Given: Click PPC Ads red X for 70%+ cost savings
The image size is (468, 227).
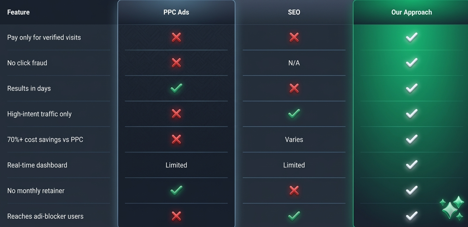Looking at the screenshot, I should tap(176, 139).
